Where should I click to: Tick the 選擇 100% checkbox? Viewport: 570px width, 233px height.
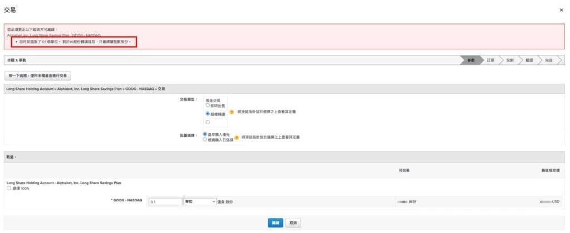click(9, 188)
